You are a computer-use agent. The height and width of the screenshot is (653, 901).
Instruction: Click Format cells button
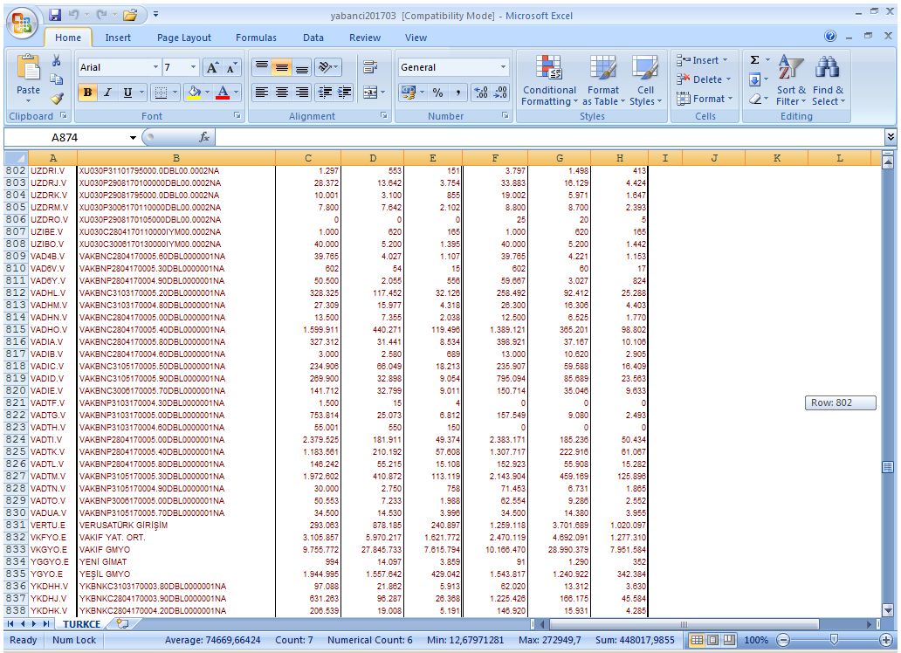pyautogui.click(x=705, y=99)
